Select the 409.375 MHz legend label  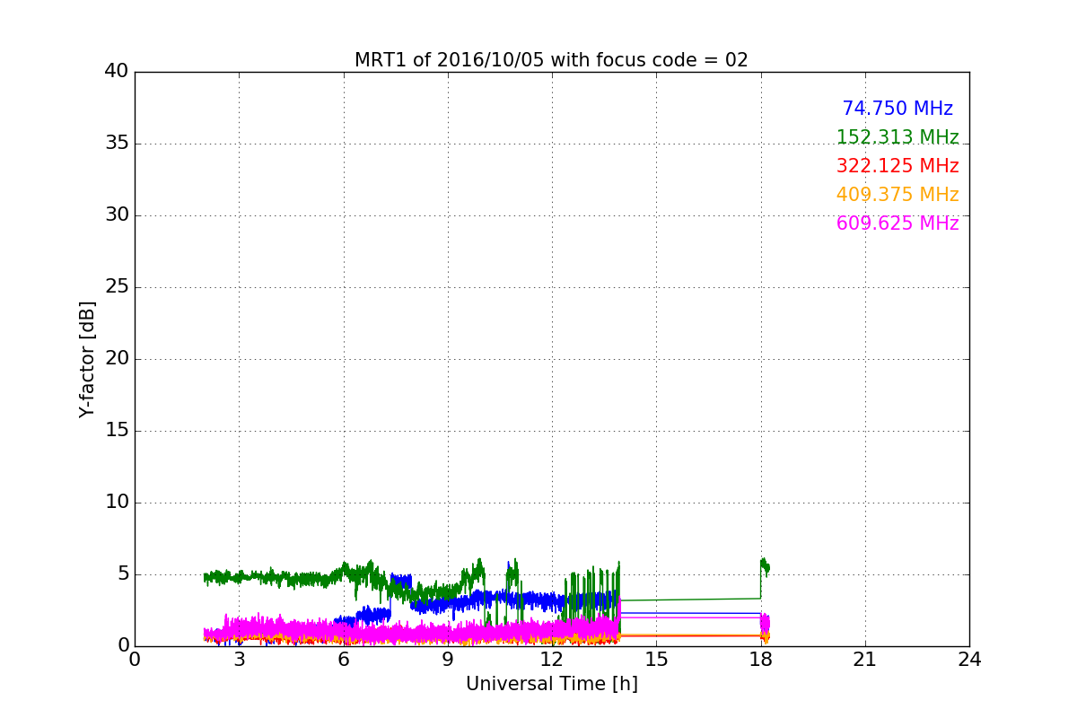click(x=897, y=195)
